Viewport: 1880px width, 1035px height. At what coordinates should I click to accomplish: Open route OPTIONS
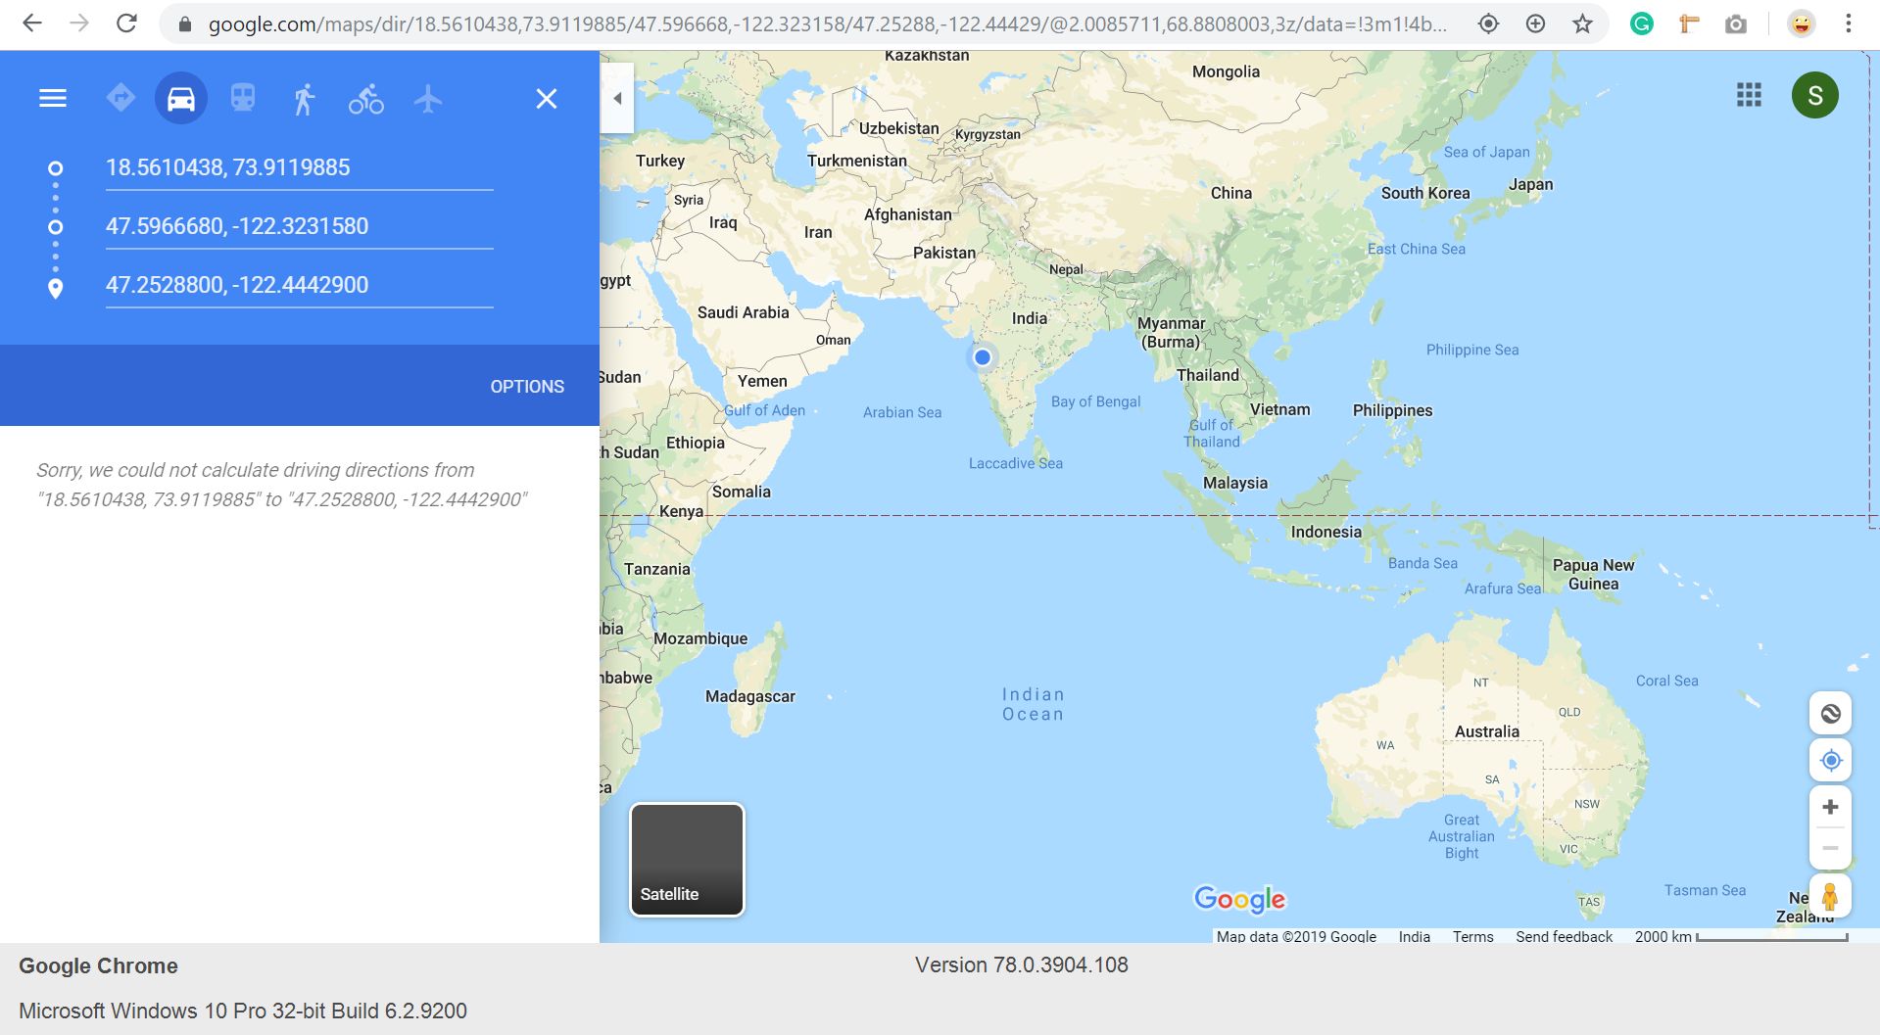[527, 387]
